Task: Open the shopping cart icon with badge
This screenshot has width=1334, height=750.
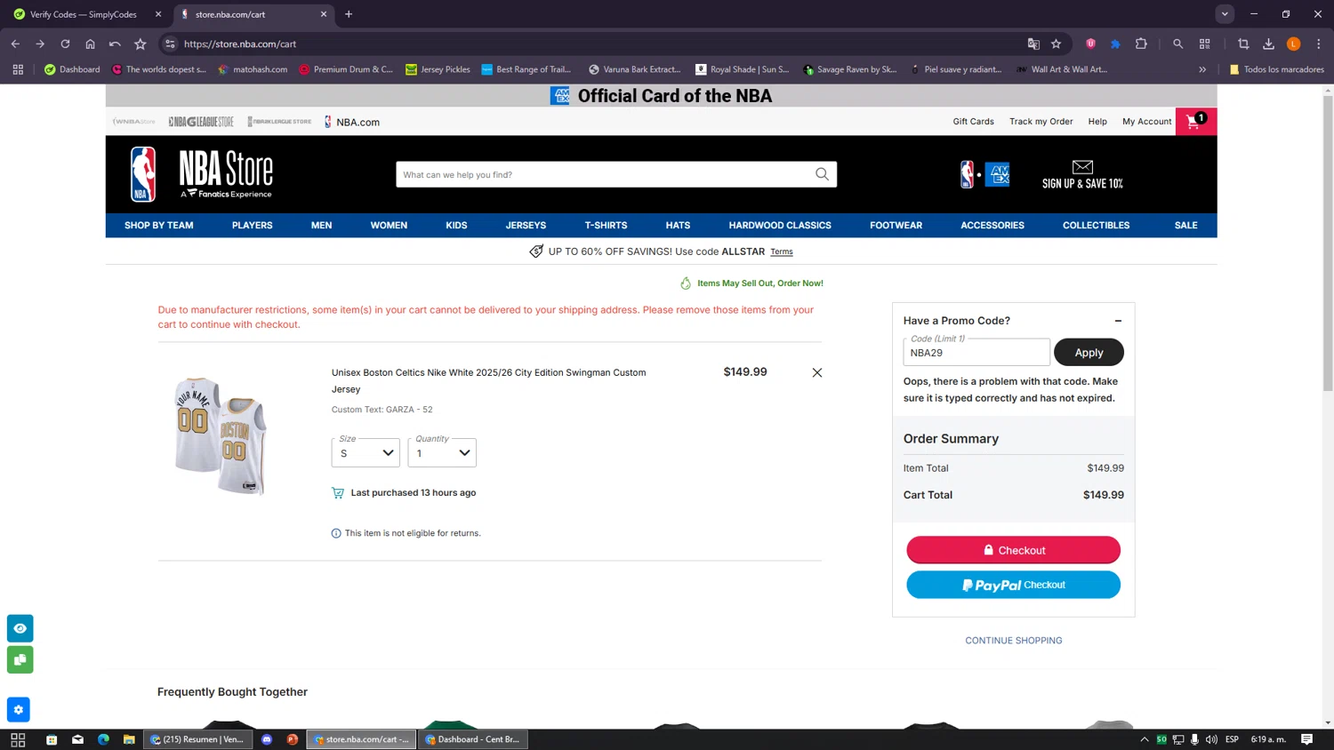Action: [x=1195, y=122]
